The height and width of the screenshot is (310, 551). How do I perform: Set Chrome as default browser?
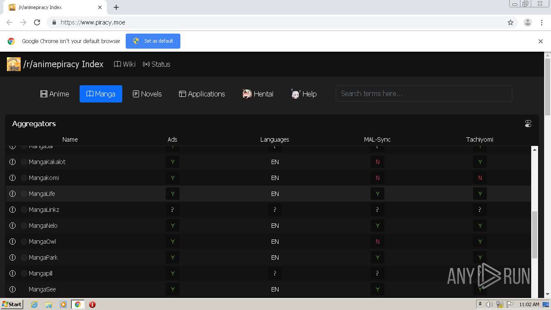coord(153,41)
